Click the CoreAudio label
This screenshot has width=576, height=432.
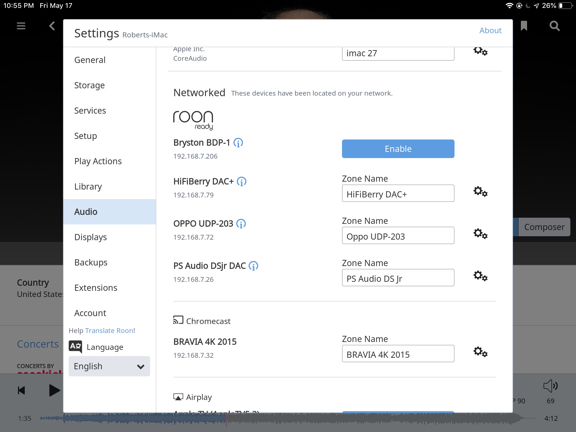190,58
